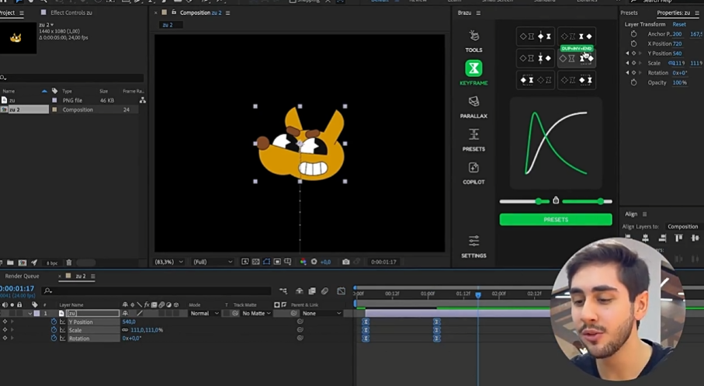
Task: Open the Align Layers to Composition dropdown
Action: coord(683,227)
